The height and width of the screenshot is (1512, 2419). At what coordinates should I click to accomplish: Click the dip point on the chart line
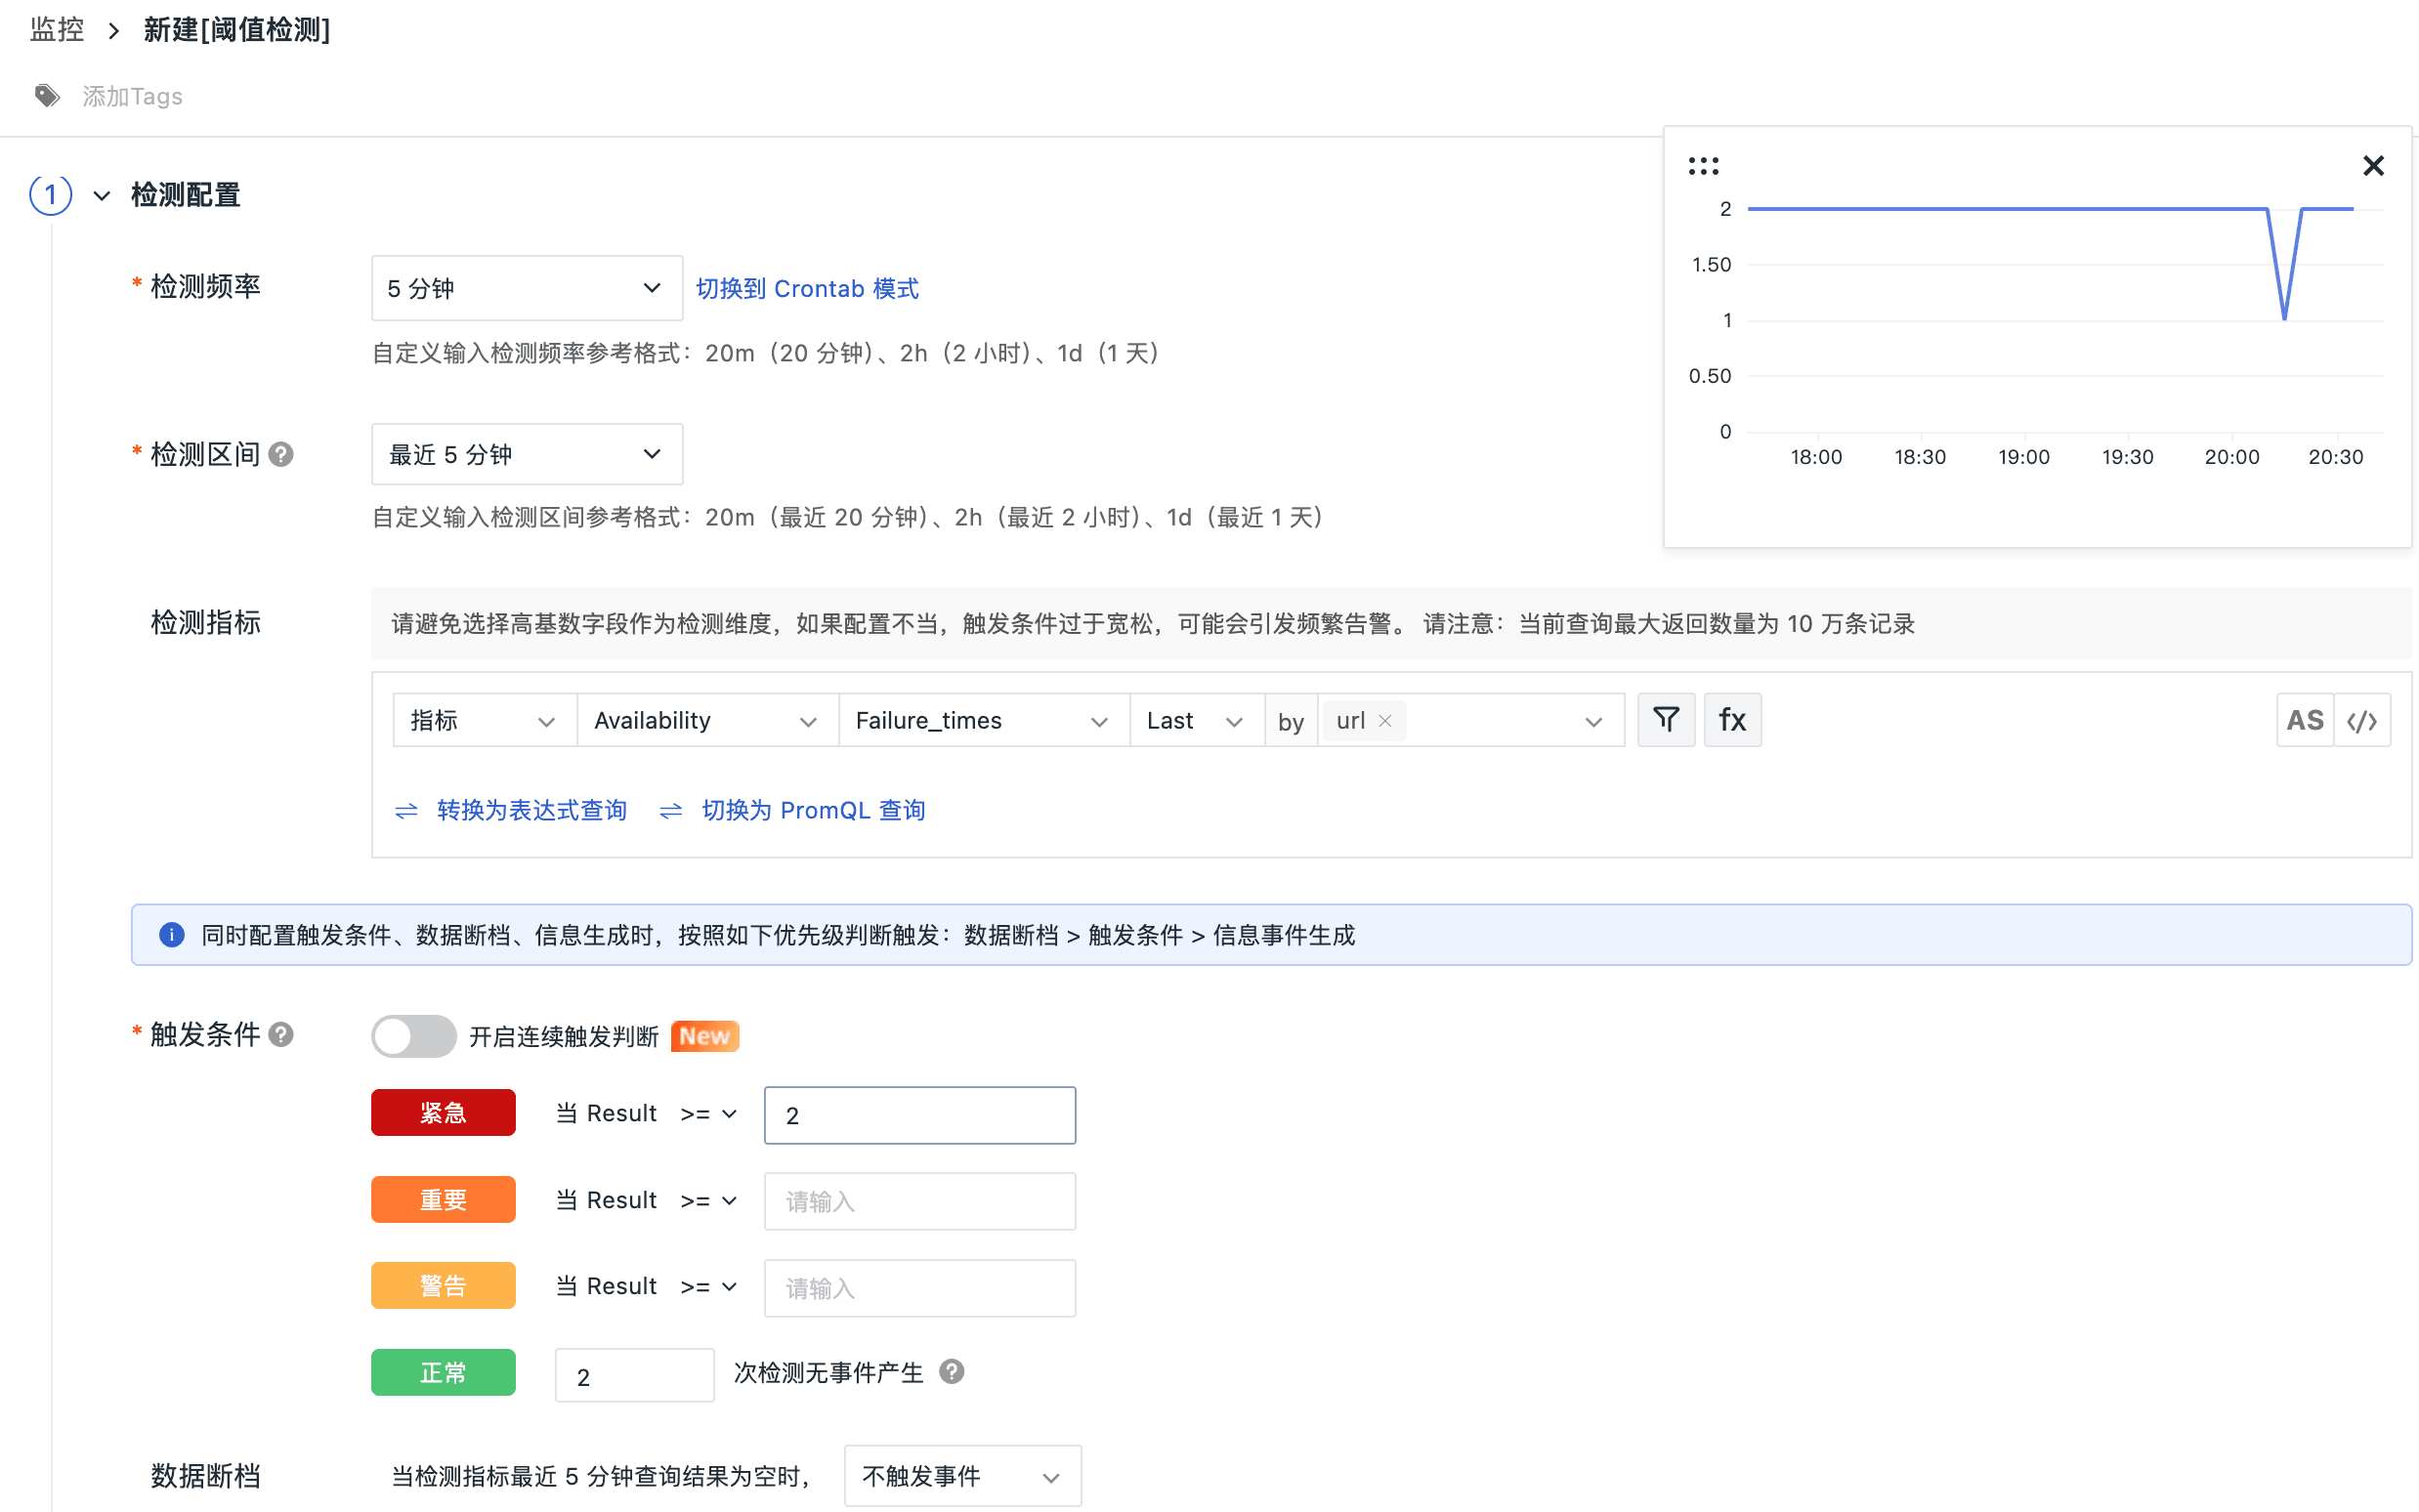pyautogui.click(x=2284, y=319)
